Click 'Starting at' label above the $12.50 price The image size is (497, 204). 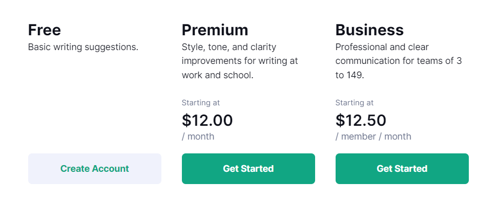[355, 103]
